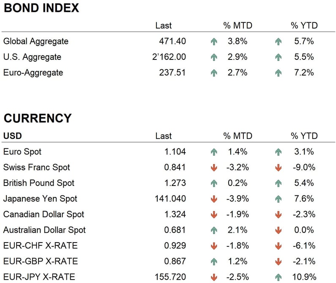Click the green up arrow for Global Aggregate MTD
Image resolution: width=336 pixels, height=283 pixels.
tap(214, 42)
